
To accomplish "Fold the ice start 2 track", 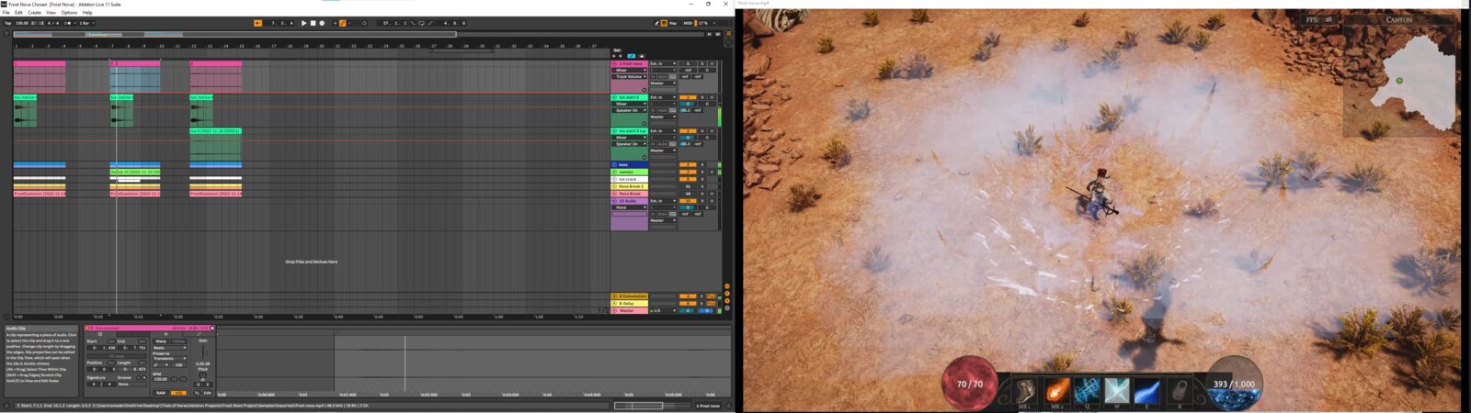I will click(x=614, y=97).
